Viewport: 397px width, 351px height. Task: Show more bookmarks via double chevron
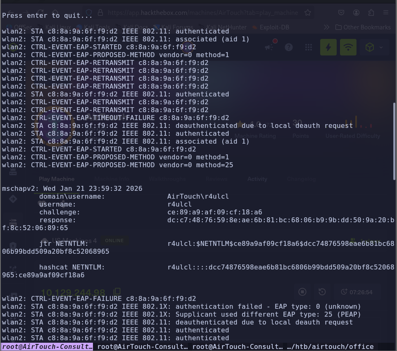(326, 27)
